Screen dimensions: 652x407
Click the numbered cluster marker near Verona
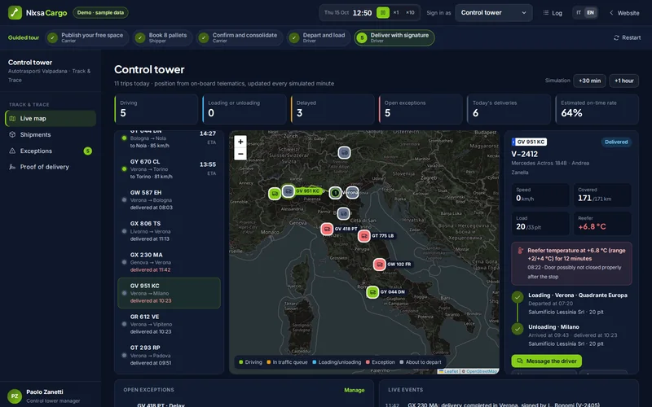click(335, 193)
